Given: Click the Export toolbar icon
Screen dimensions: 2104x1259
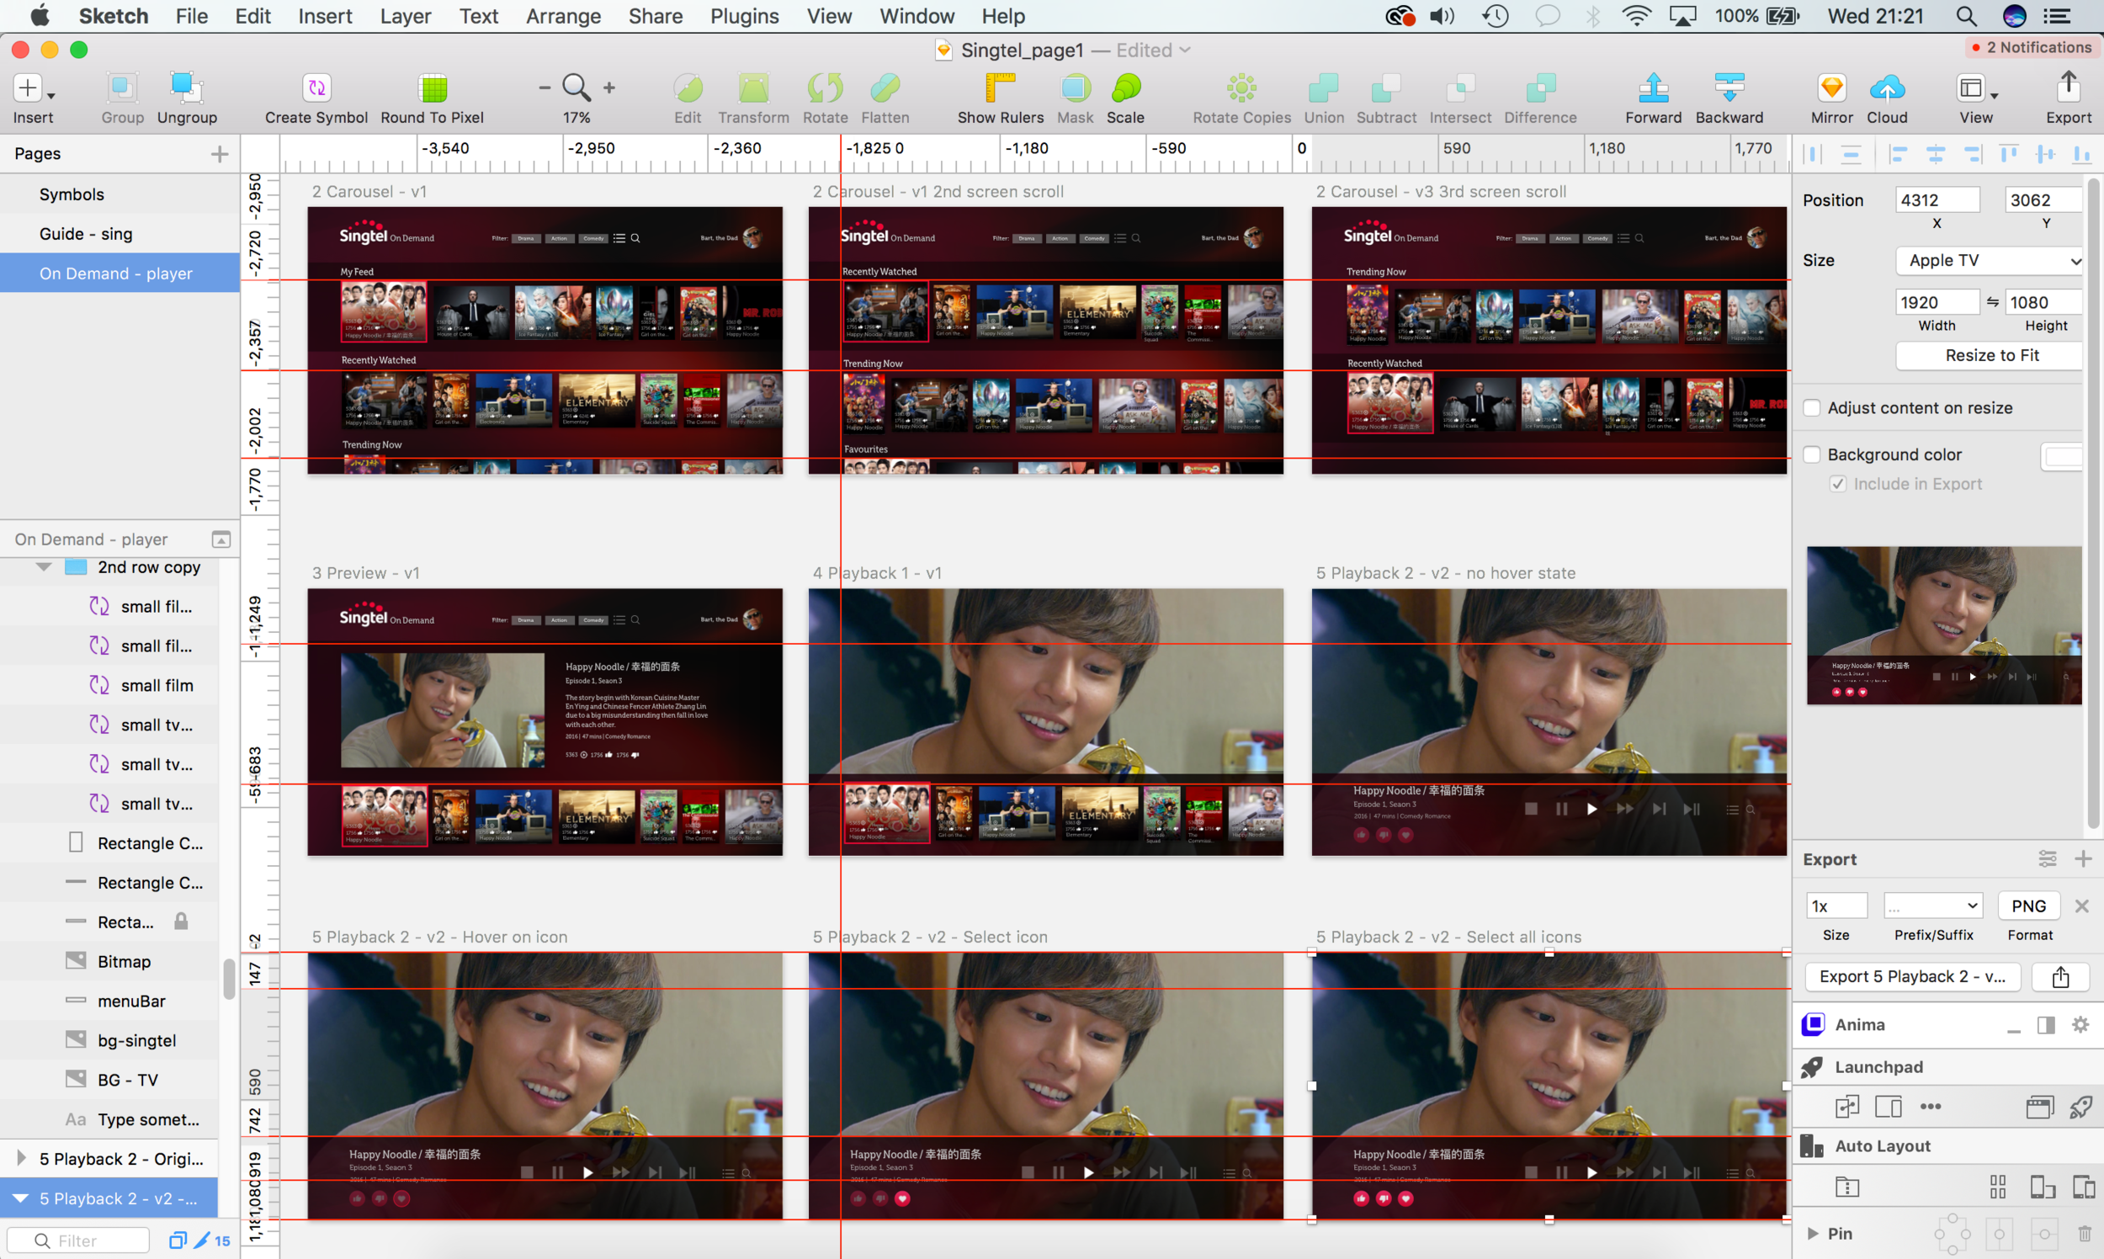Looking at the screenshot, I should pyautogui.click(x=2068, y=88).
